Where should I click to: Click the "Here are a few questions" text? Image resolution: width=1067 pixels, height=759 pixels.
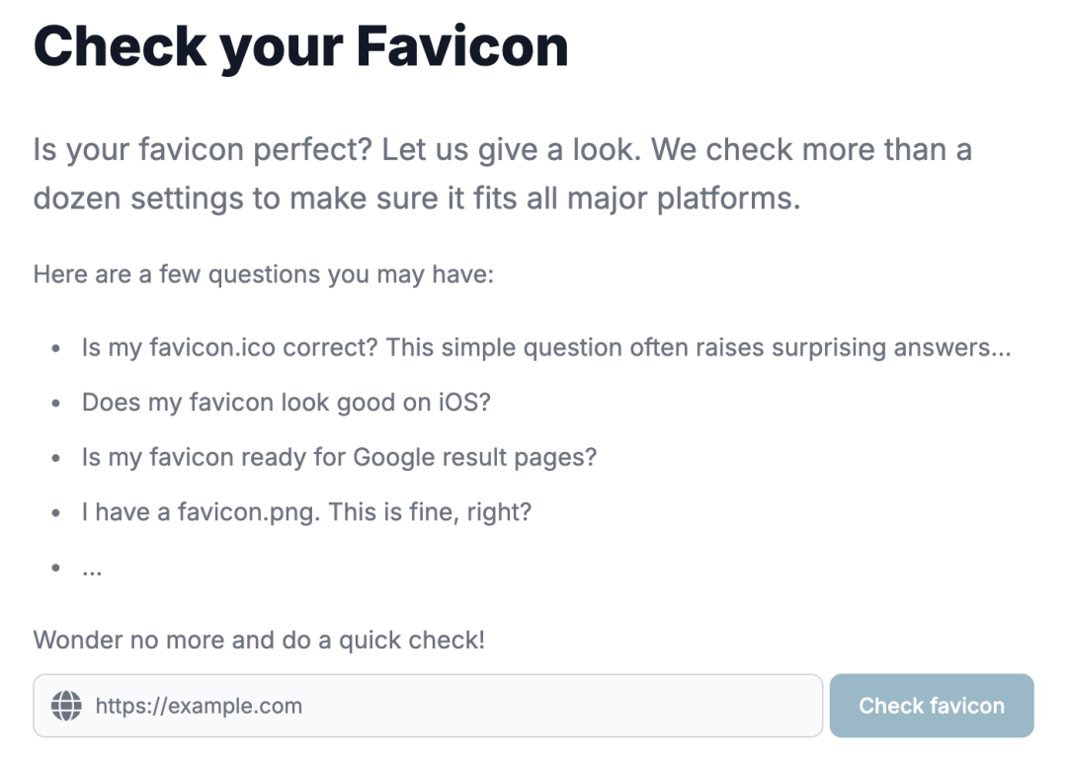(x=264, y=274)
